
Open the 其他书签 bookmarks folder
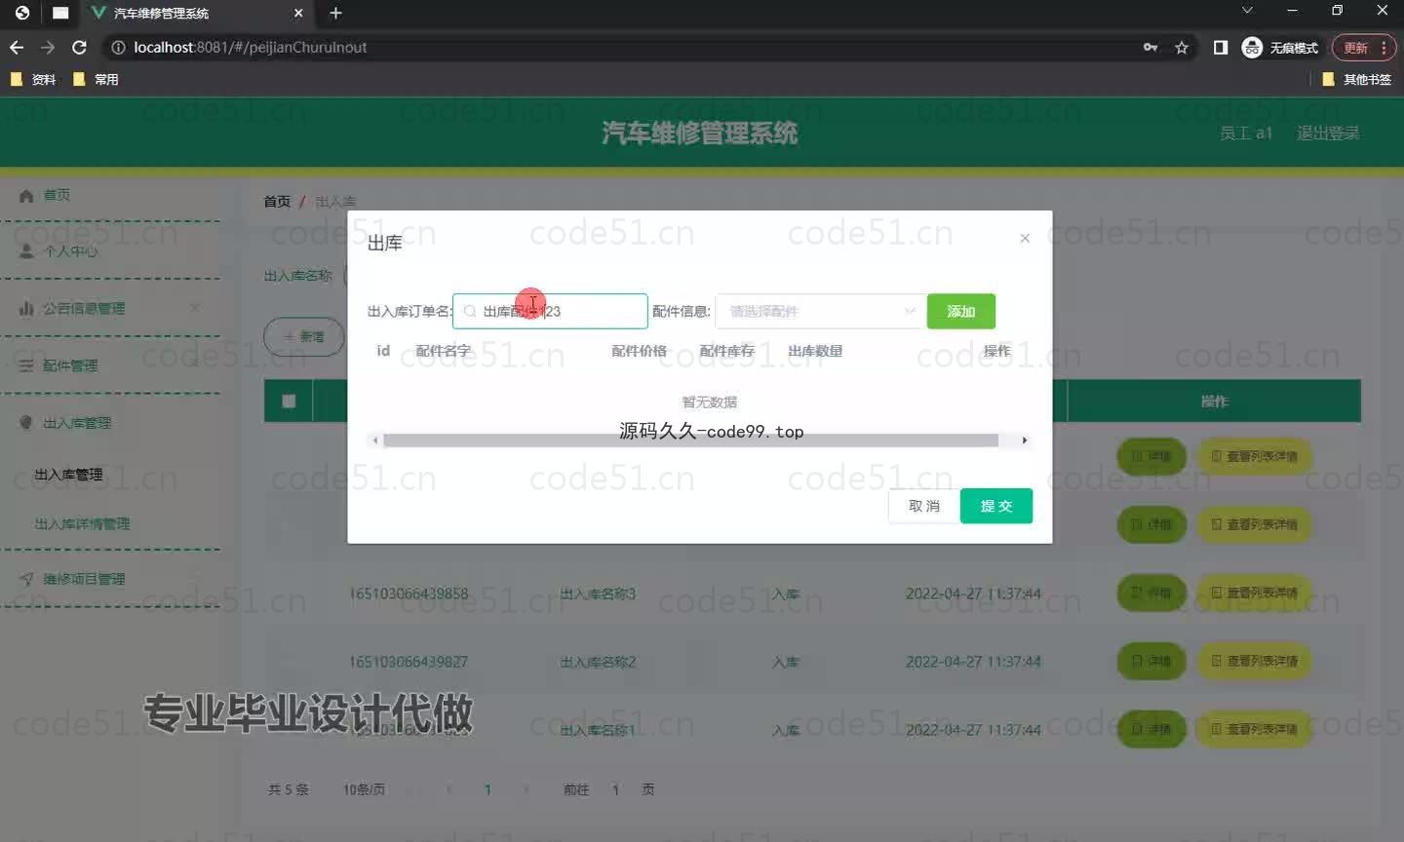(x=1356, y=79)
